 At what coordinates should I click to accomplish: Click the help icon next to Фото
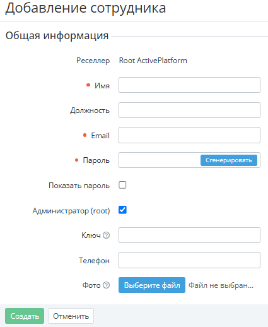tap(107, 285)
